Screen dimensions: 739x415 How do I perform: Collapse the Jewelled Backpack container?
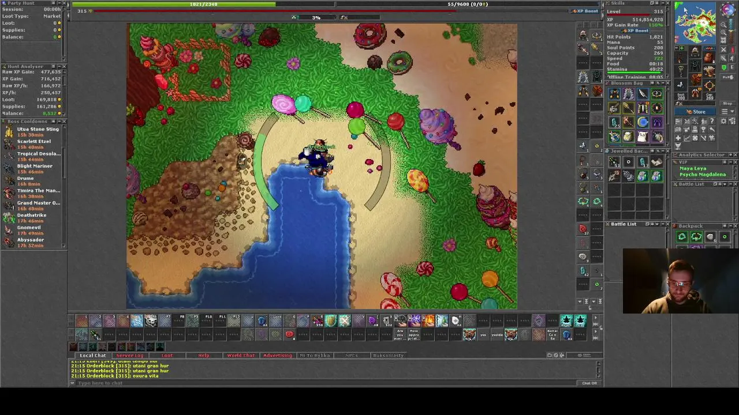pos(663,151)
